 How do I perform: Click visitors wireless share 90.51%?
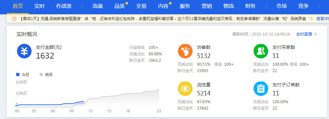pyautogui.click(x=204, y=64)
